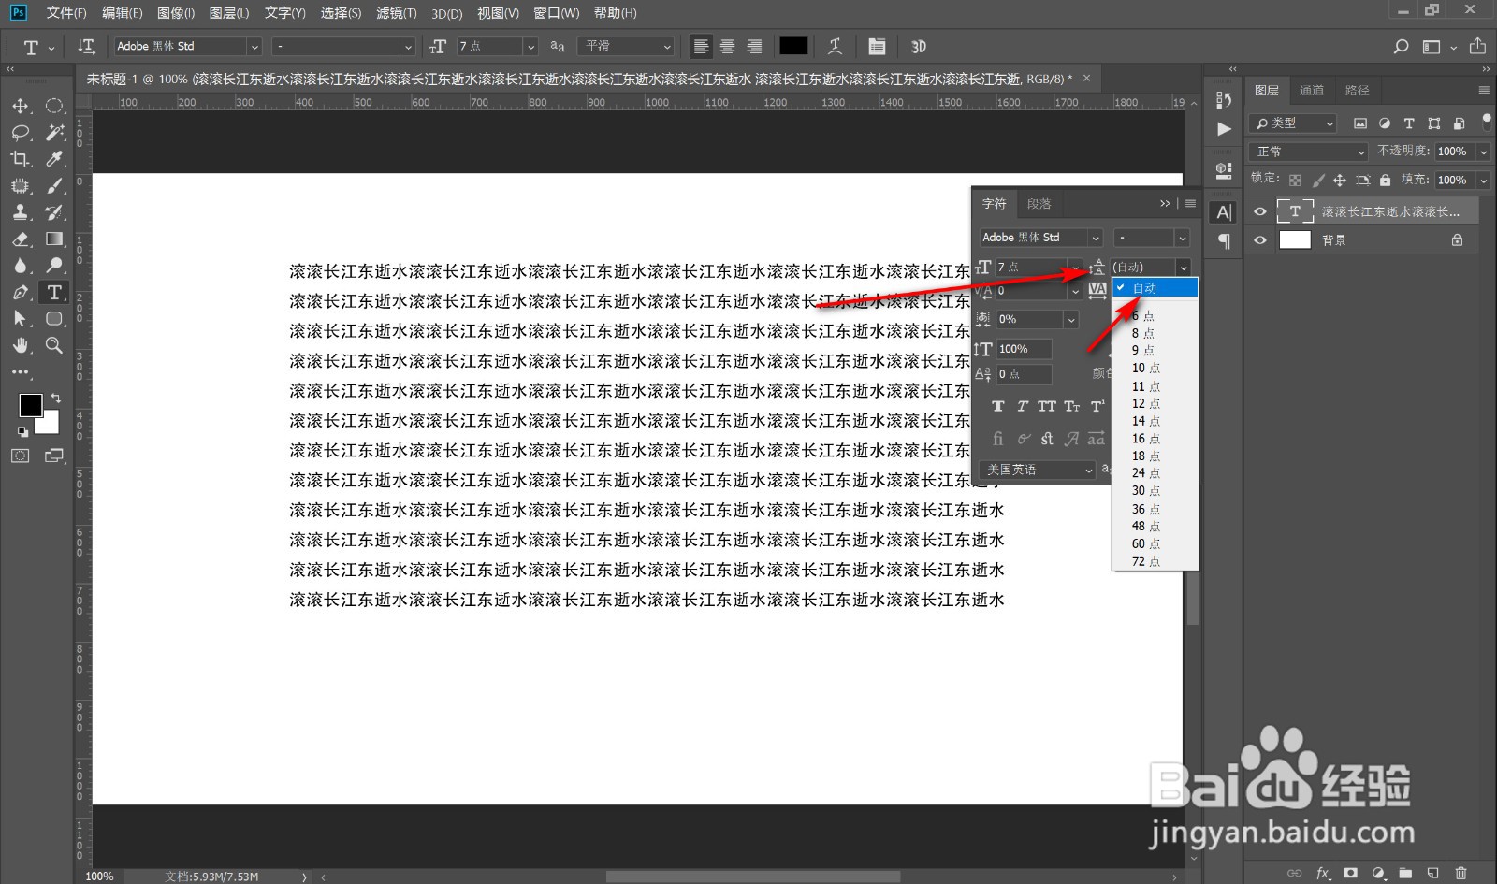Select the Pen tool
Screen dimensions: 1497x884
[x=21, y=293]
